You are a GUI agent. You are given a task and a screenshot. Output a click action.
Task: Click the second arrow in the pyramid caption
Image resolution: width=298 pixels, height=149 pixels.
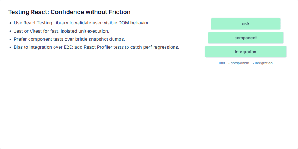[252, 63]
